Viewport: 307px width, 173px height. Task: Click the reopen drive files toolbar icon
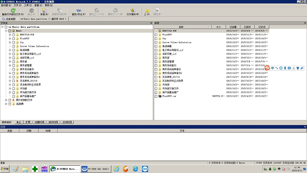click(x=13, y=10)
